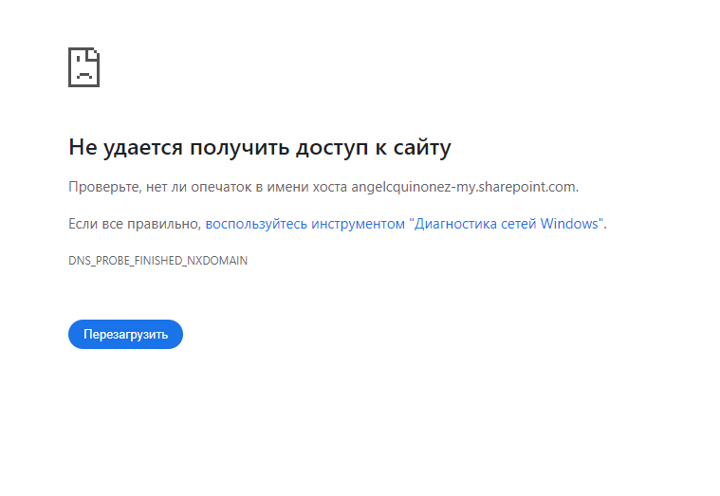
Task: Open the Диагностика сетей Windows link
Action: tap(404, 224)
